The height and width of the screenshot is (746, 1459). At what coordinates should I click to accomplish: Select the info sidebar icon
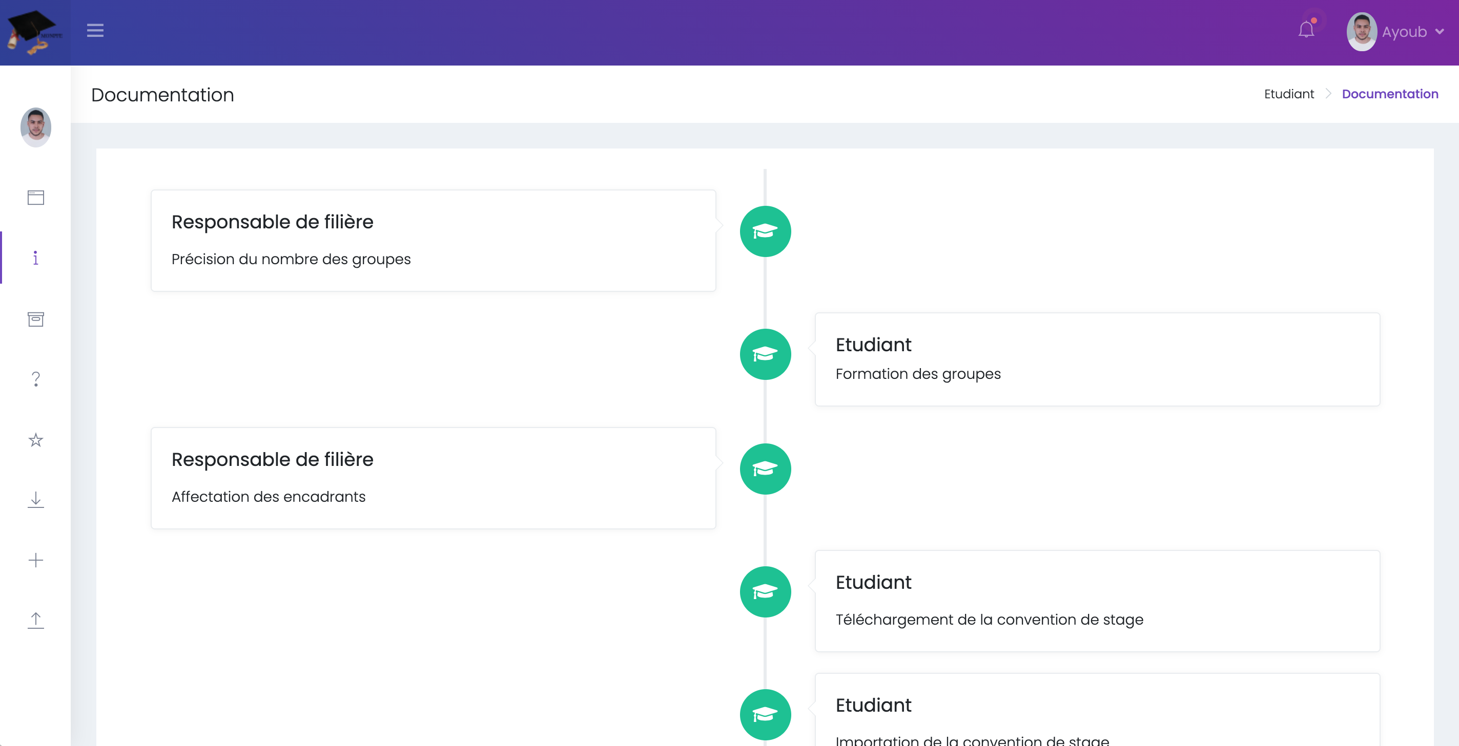(x=36, y=258)
